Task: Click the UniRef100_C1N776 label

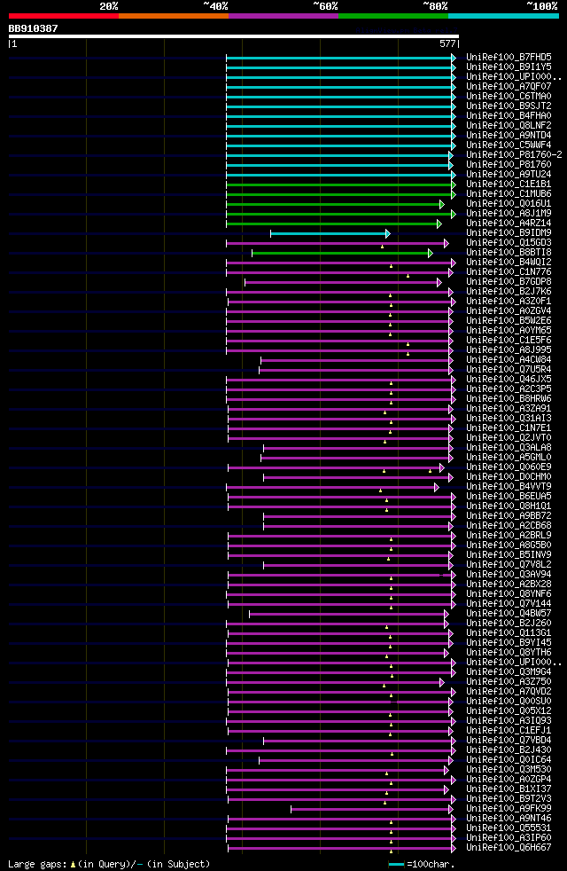Action: (x=509, y=272)
